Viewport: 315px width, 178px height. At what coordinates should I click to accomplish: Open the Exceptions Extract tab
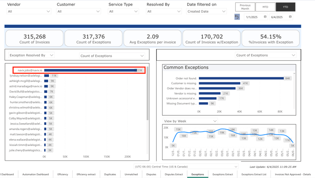(223, 174)
